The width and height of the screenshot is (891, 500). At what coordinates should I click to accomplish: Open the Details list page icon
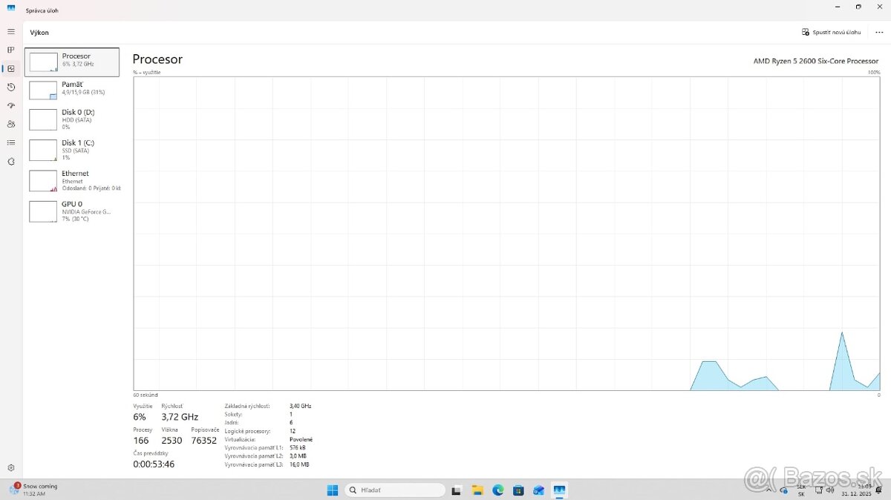click(11, 142)
